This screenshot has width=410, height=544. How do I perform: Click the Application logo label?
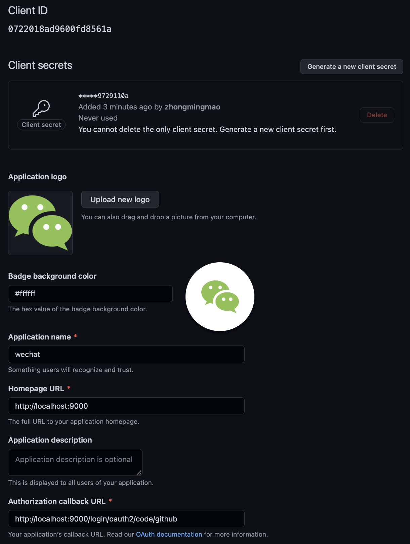[37, 177]
